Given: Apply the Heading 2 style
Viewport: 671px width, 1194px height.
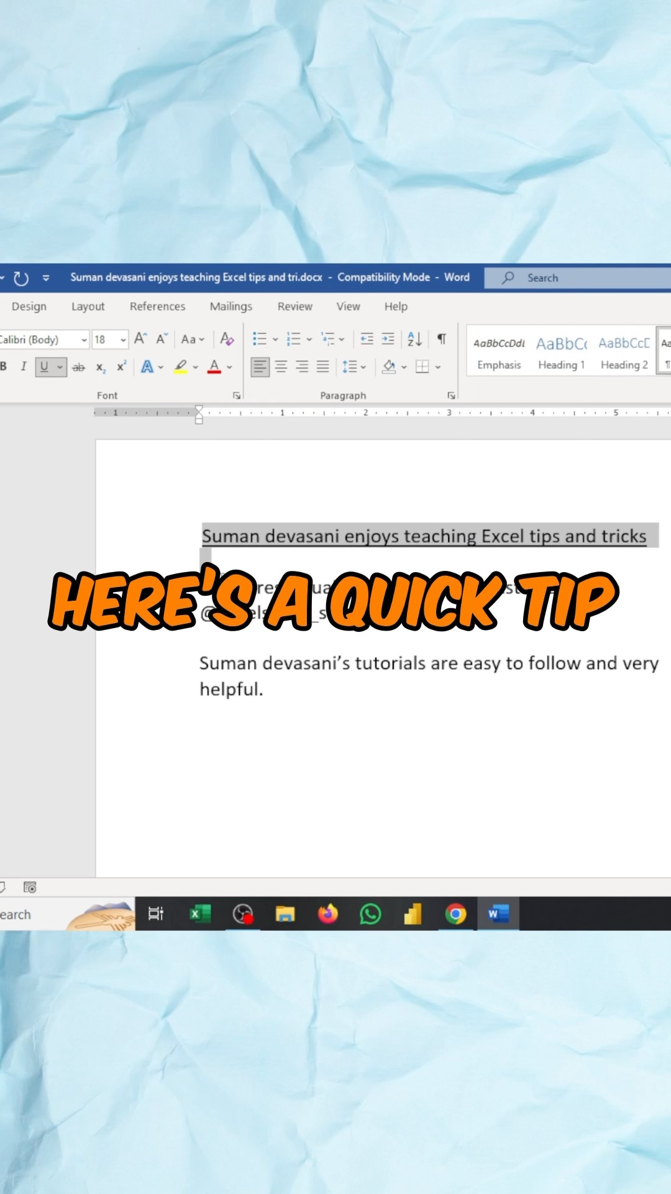Looking at the screenshot, I should tap(624, 353).
